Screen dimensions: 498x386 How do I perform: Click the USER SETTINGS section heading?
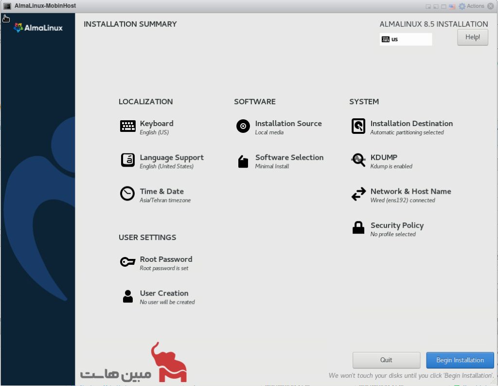[147, 238]
